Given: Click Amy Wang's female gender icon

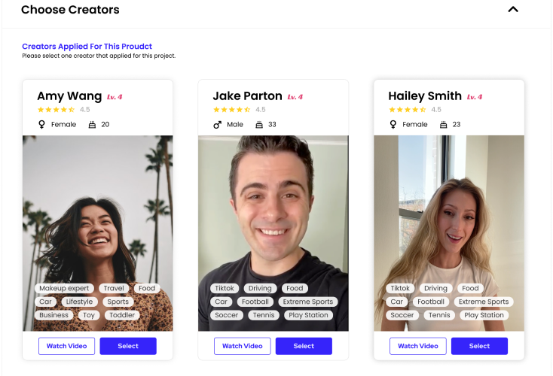Looking at the screenshot, I should tap(41, 124).
